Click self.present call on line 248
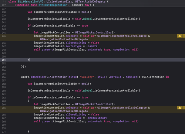This screenshot has height=134, width=185. pos(43,49)
